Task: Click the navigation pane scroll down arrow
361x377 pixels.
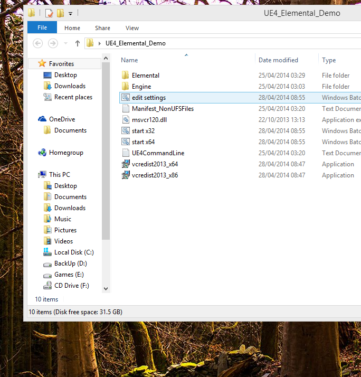Action: coord(106,288)
